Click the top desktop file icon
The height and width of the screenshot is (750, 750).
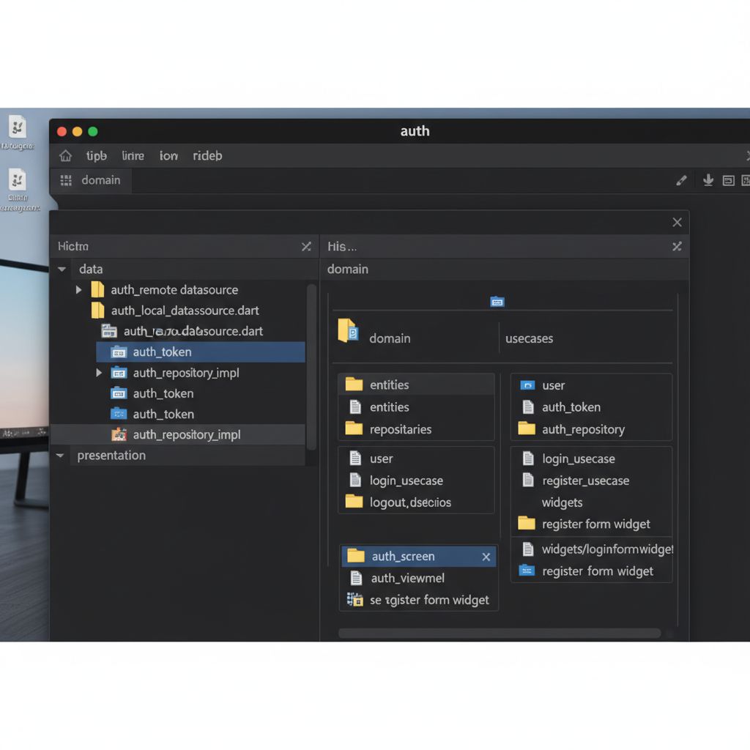pyautogui.click(x=18, y=127)
